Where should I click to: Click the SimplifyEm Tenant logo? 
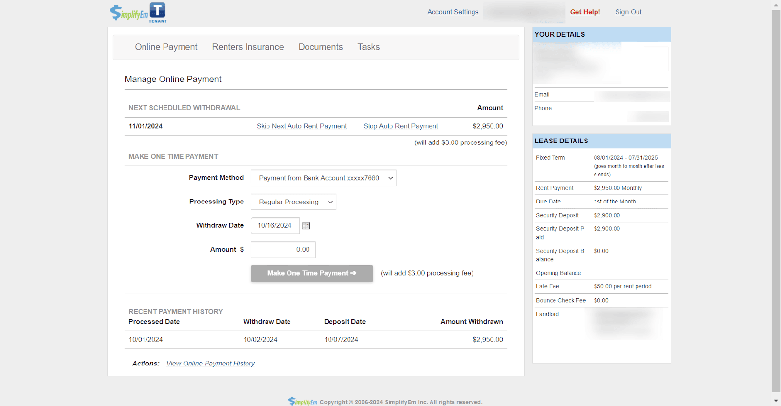(138, 13)
